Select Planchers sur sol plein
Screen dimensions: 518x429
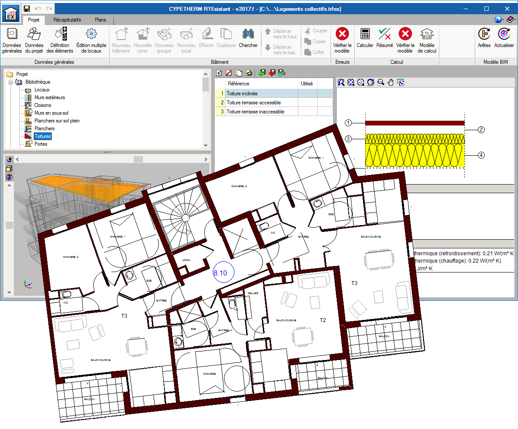tap(57, 121)
